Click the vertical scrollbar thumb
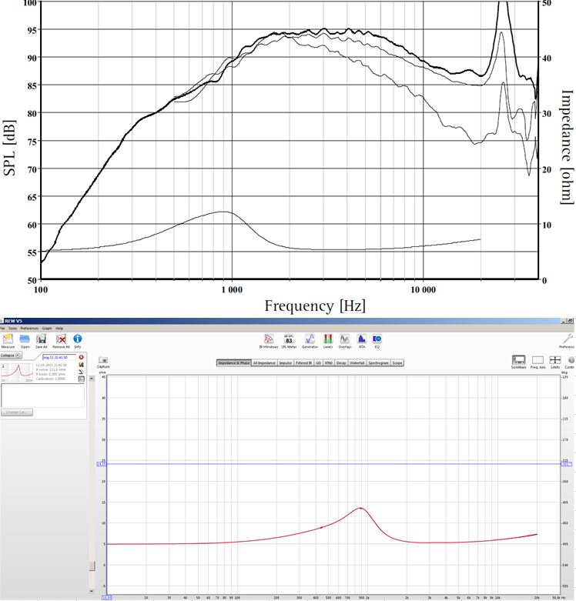The width and height of the screenshot is (576, 601). pyautogui.click(x=92, y=566)
